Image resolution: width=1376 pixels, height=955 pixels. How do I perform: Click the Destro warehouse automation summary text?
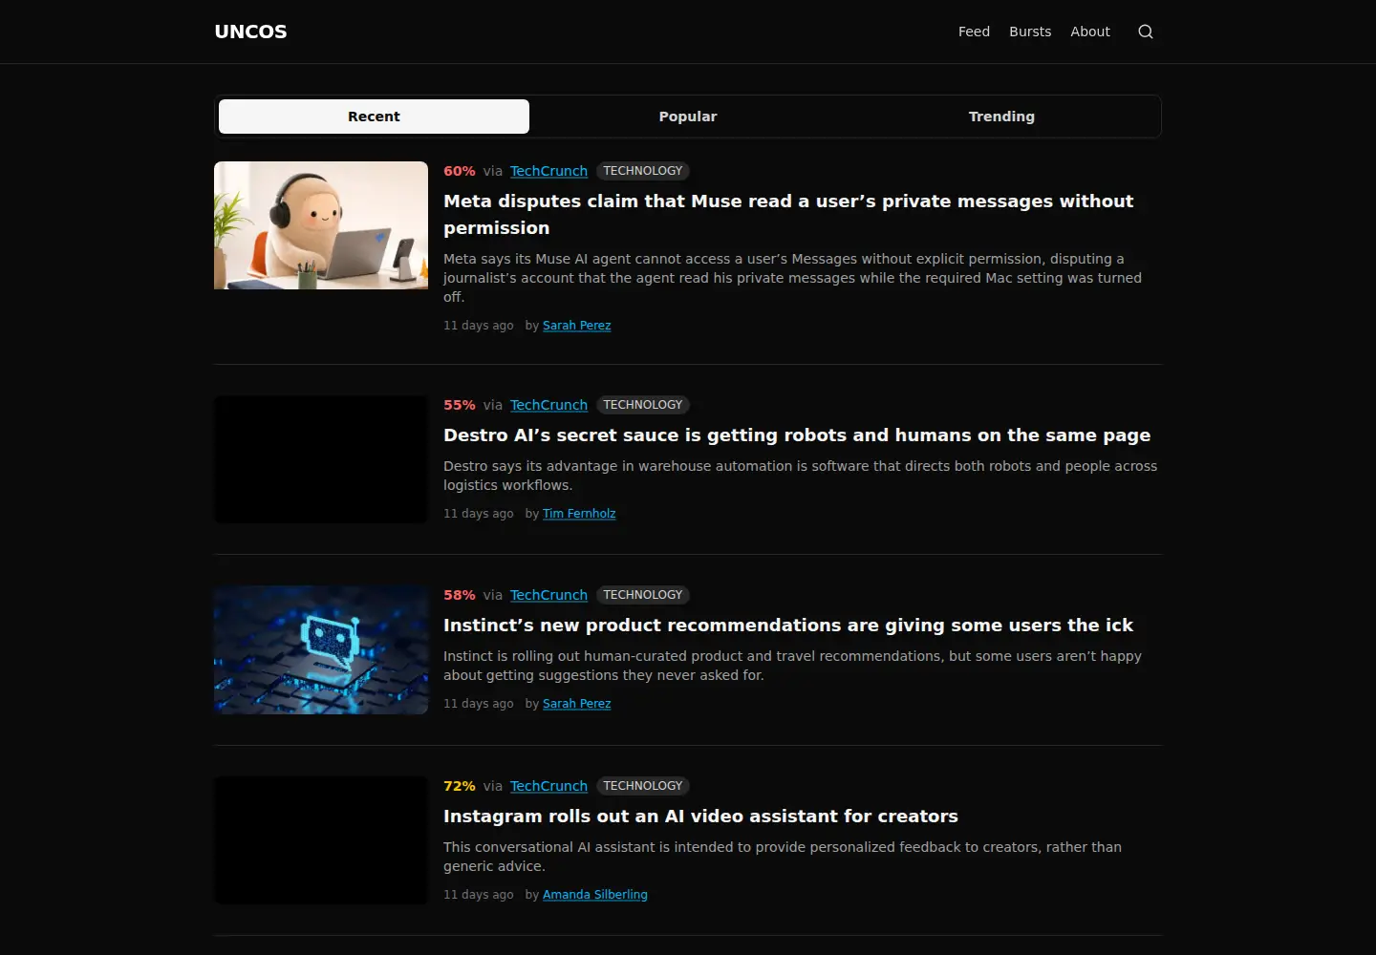click(x=801, y=476)
